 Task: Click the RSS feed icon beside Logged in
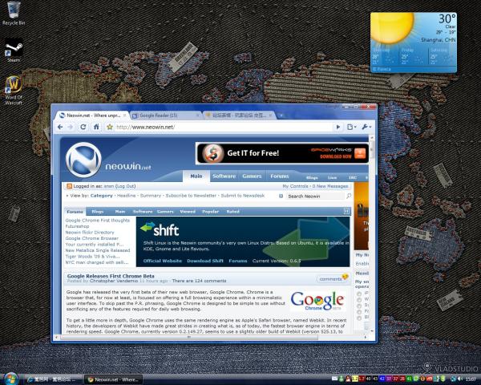pos(69,186)
